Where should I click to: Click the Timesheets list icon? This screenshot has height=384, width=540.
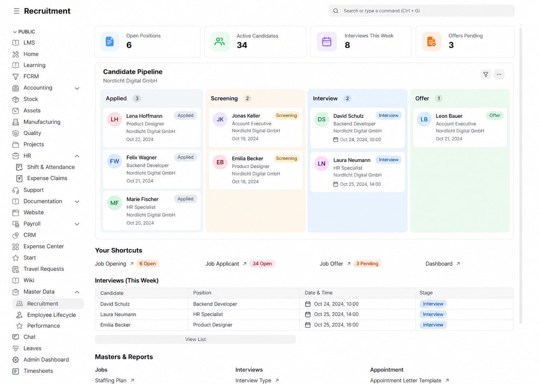(16, 371)
